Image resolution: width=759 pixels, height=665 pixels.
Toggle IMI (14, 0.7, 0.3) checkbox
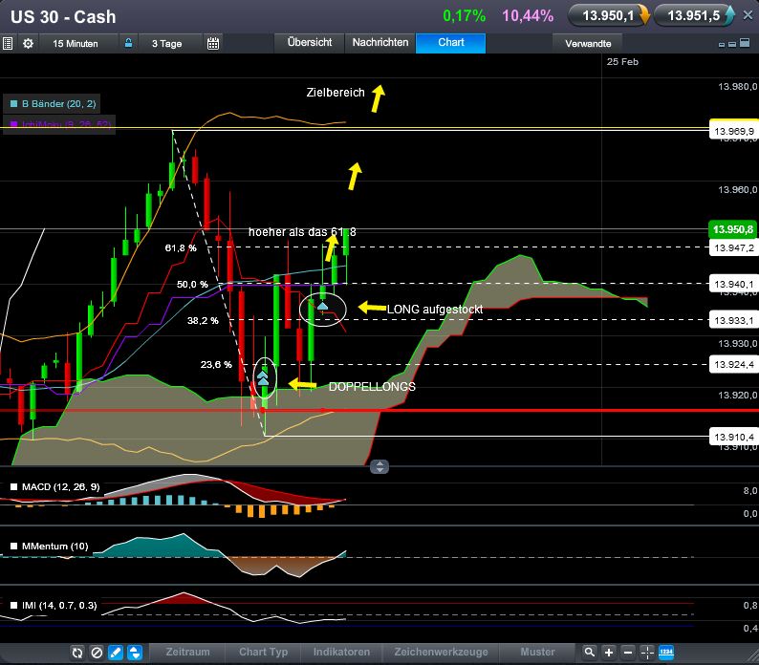pos(14,605)
